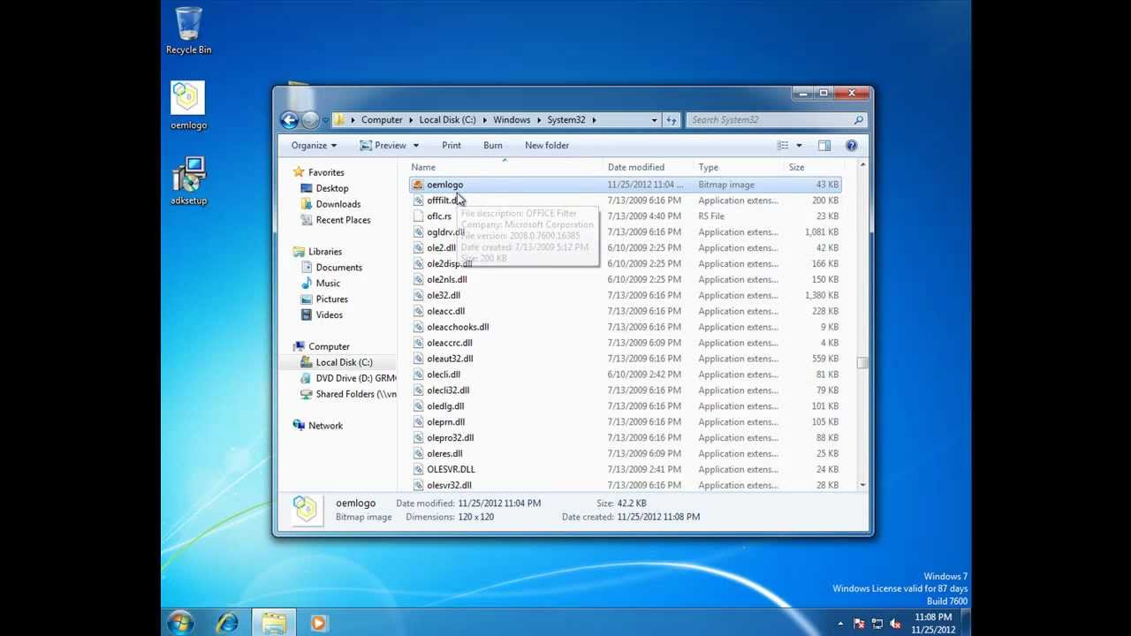The image size is (1131, 636).
Task: Click the scroll down arrow of file list
Action: (862, 485)
